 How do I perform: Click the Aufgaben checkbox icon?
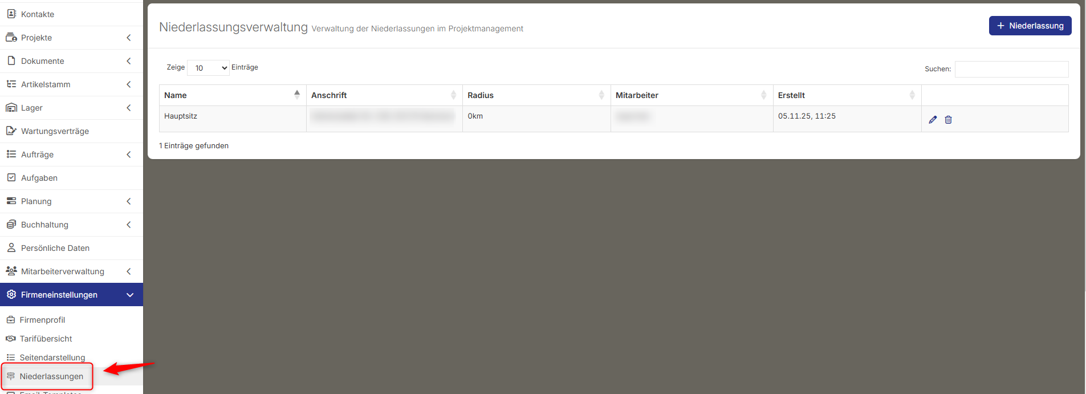point(11,178)
